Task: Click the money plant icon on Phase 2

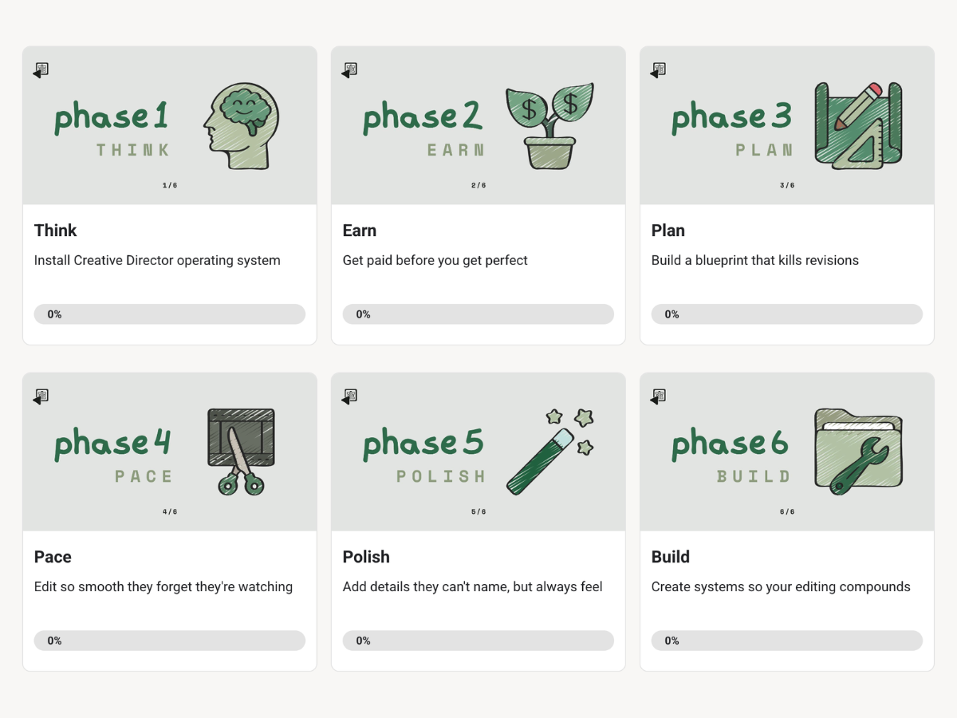Action: pos(550,126)
